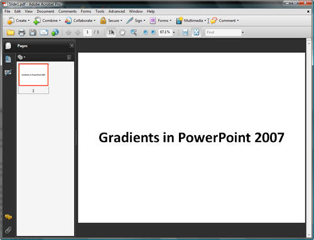Select the Hand tool
Screen dimensions: 314x240
click(x=122, y=32)
